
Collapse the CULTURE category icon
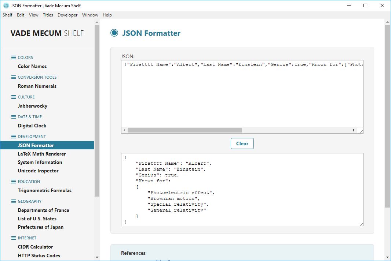14,97
